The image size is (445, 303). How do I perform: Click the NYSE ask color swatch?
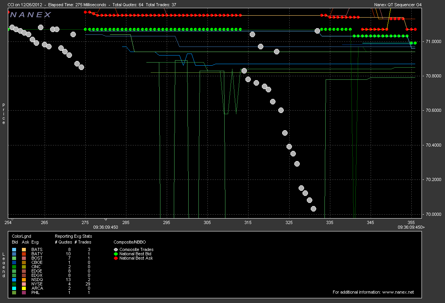tap(24, 284)
